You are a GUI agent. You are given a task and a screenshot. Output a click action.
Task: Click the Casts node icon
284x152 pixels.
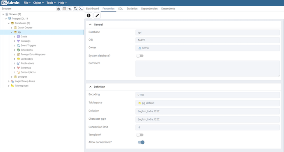[18, 36]
